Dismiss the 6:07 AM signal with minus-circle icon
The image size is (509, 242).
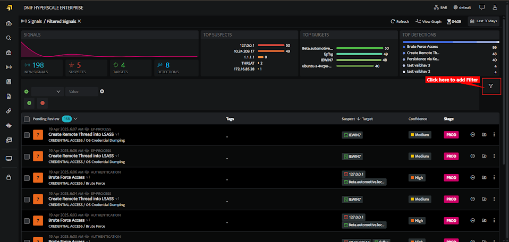(473, 135)
